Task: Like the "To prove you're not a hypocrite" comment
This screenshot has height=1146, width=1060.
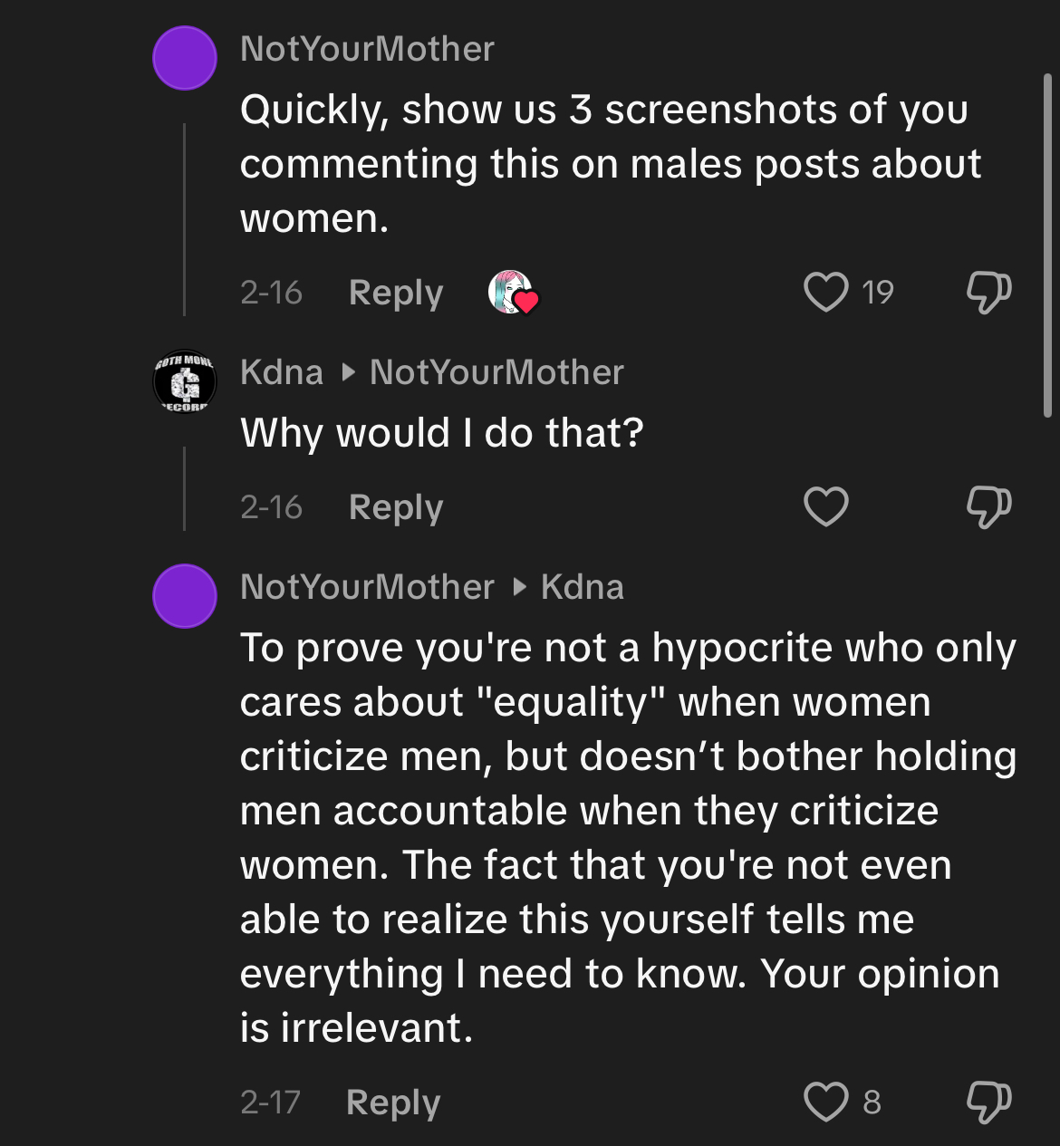Action: coord(826,1102)
